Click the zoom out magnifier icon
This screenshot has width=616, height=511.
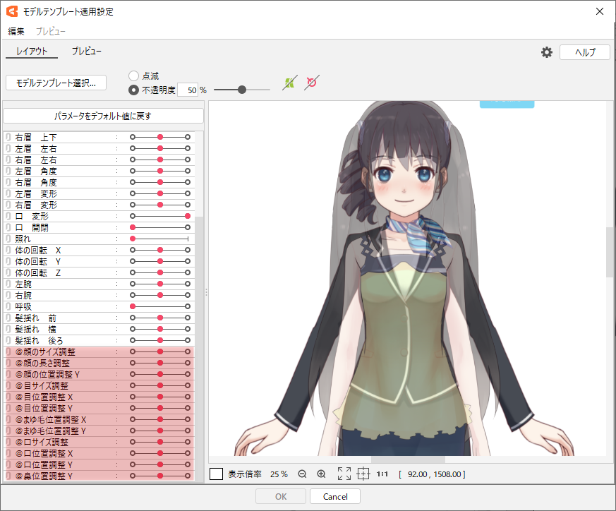(302, 474)
